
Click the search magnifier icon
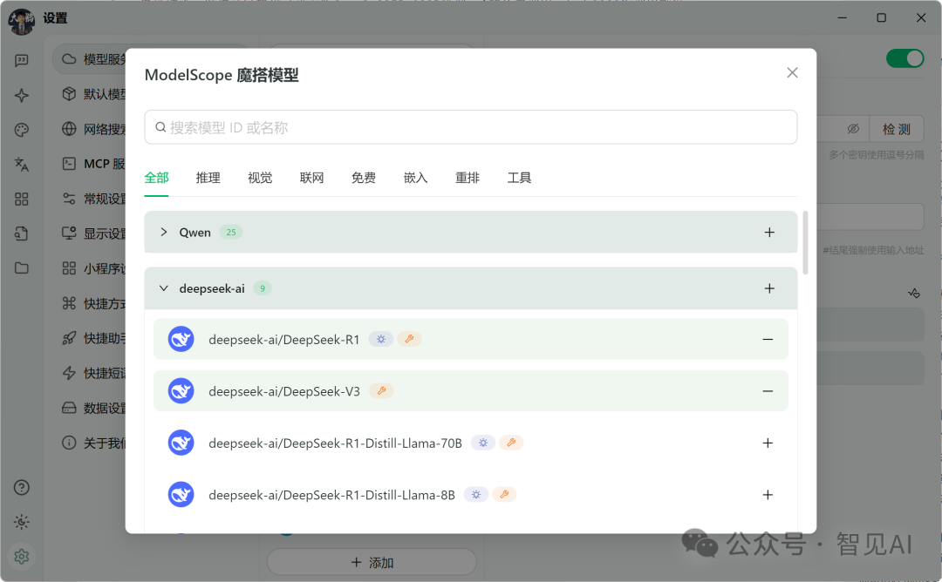coord(160,127)
